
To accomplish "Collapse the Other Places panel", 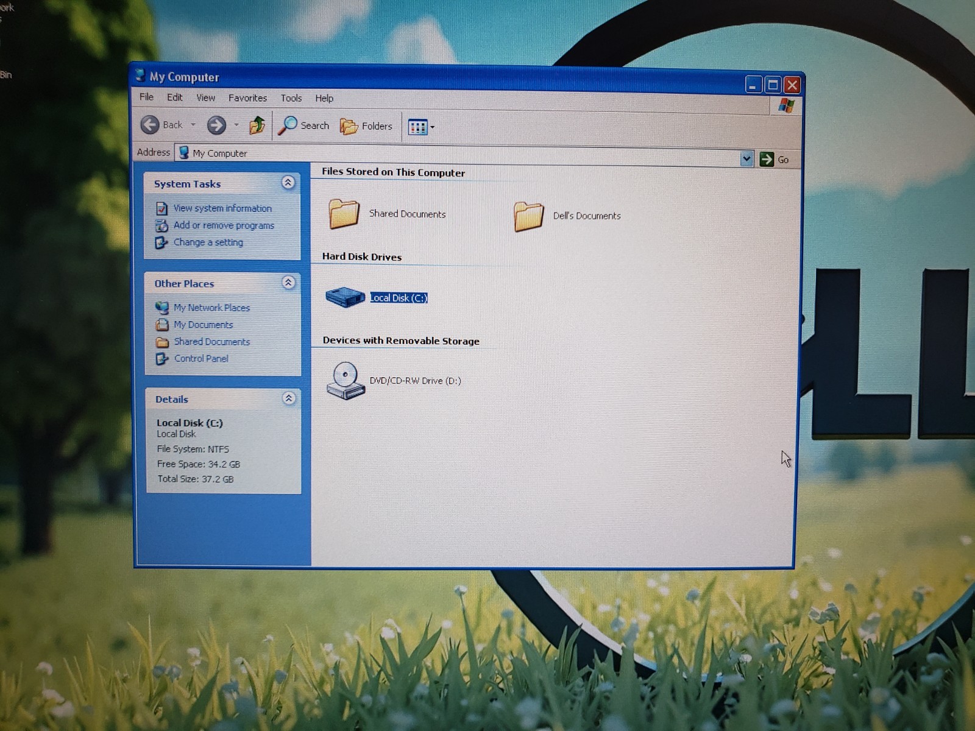I will (x=289, y=282).
